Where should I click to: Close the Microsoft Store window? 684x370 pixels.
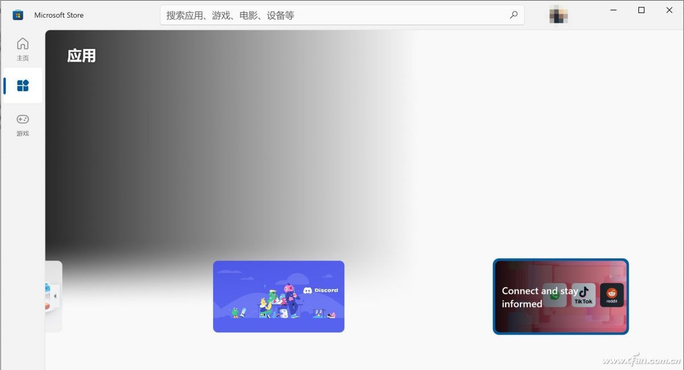click(x=669, y=10)
